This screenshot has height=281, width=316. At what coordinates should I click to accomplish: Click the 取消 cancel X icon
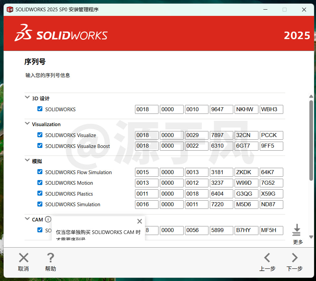point(23,258)
